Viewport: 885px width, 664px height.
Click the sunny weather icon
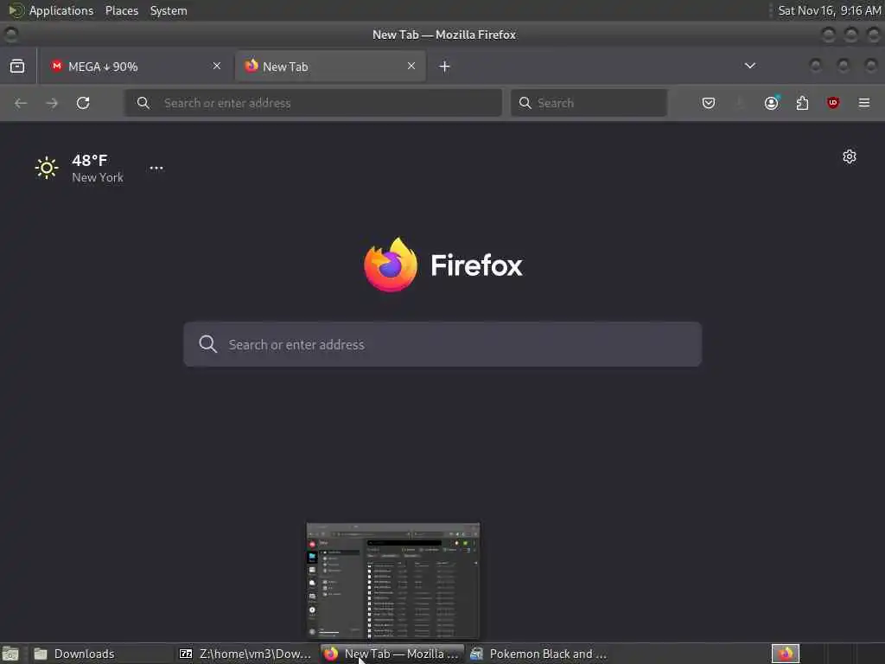tap(47, 168)
